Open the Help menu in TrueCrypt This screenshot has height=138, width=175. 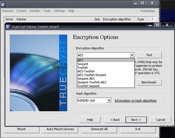point(71,11)
